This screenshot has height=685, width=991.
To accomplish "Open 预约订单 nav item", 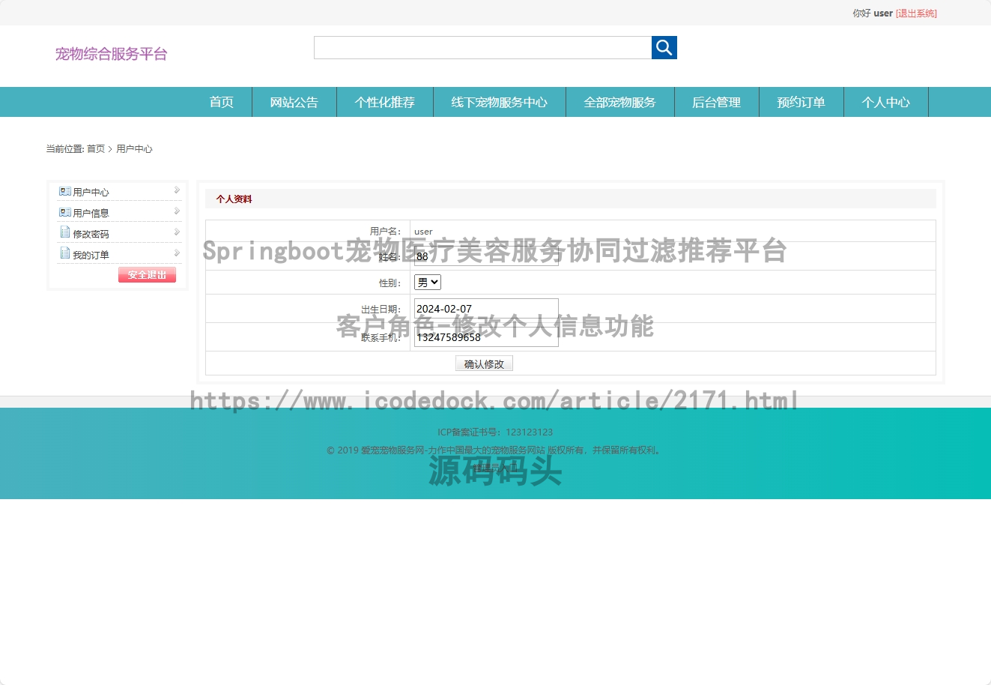I will (x=801, y=102).
